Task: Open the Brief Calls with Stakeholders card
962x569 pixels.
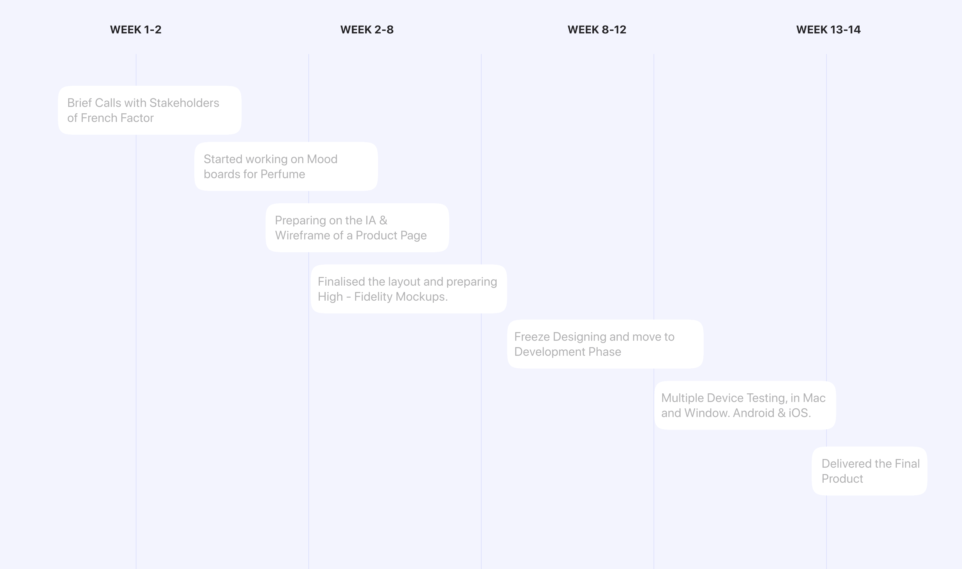Action: (149, 110)
